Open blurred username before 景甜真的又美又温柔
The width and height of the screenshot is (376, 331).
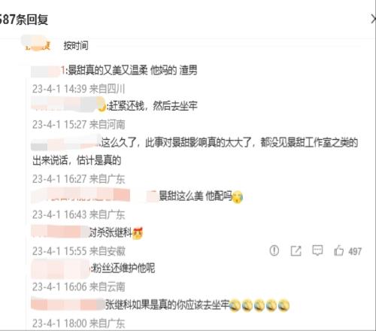tap(48, 71)
